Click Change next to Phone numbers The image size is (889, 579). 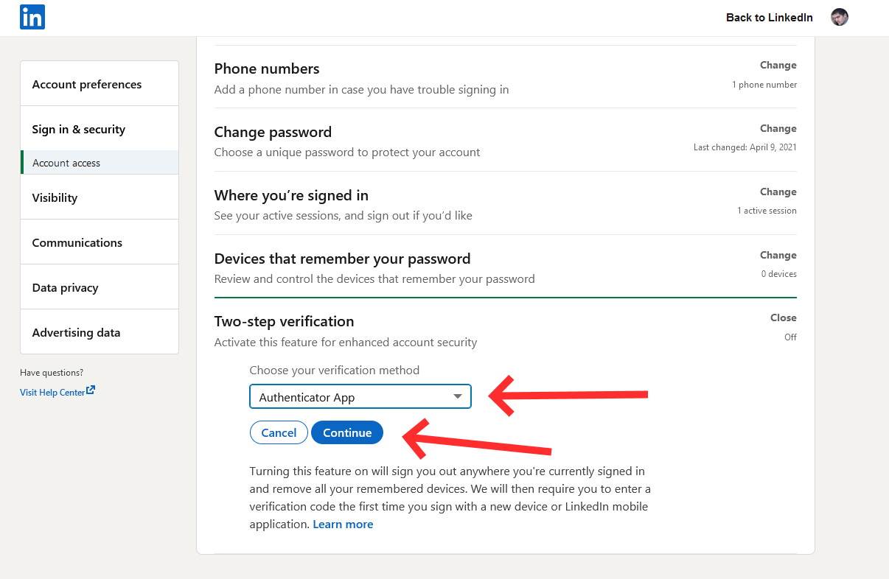(x=778, y=65)
